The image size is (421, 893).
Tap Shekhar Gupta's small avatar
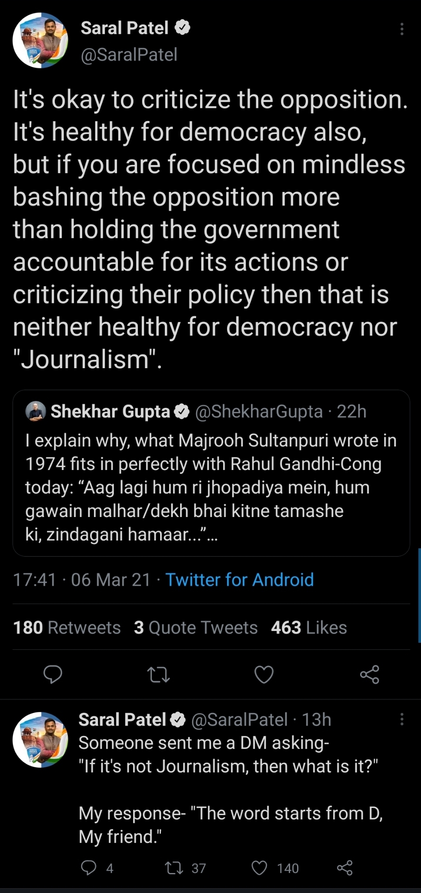36,411
